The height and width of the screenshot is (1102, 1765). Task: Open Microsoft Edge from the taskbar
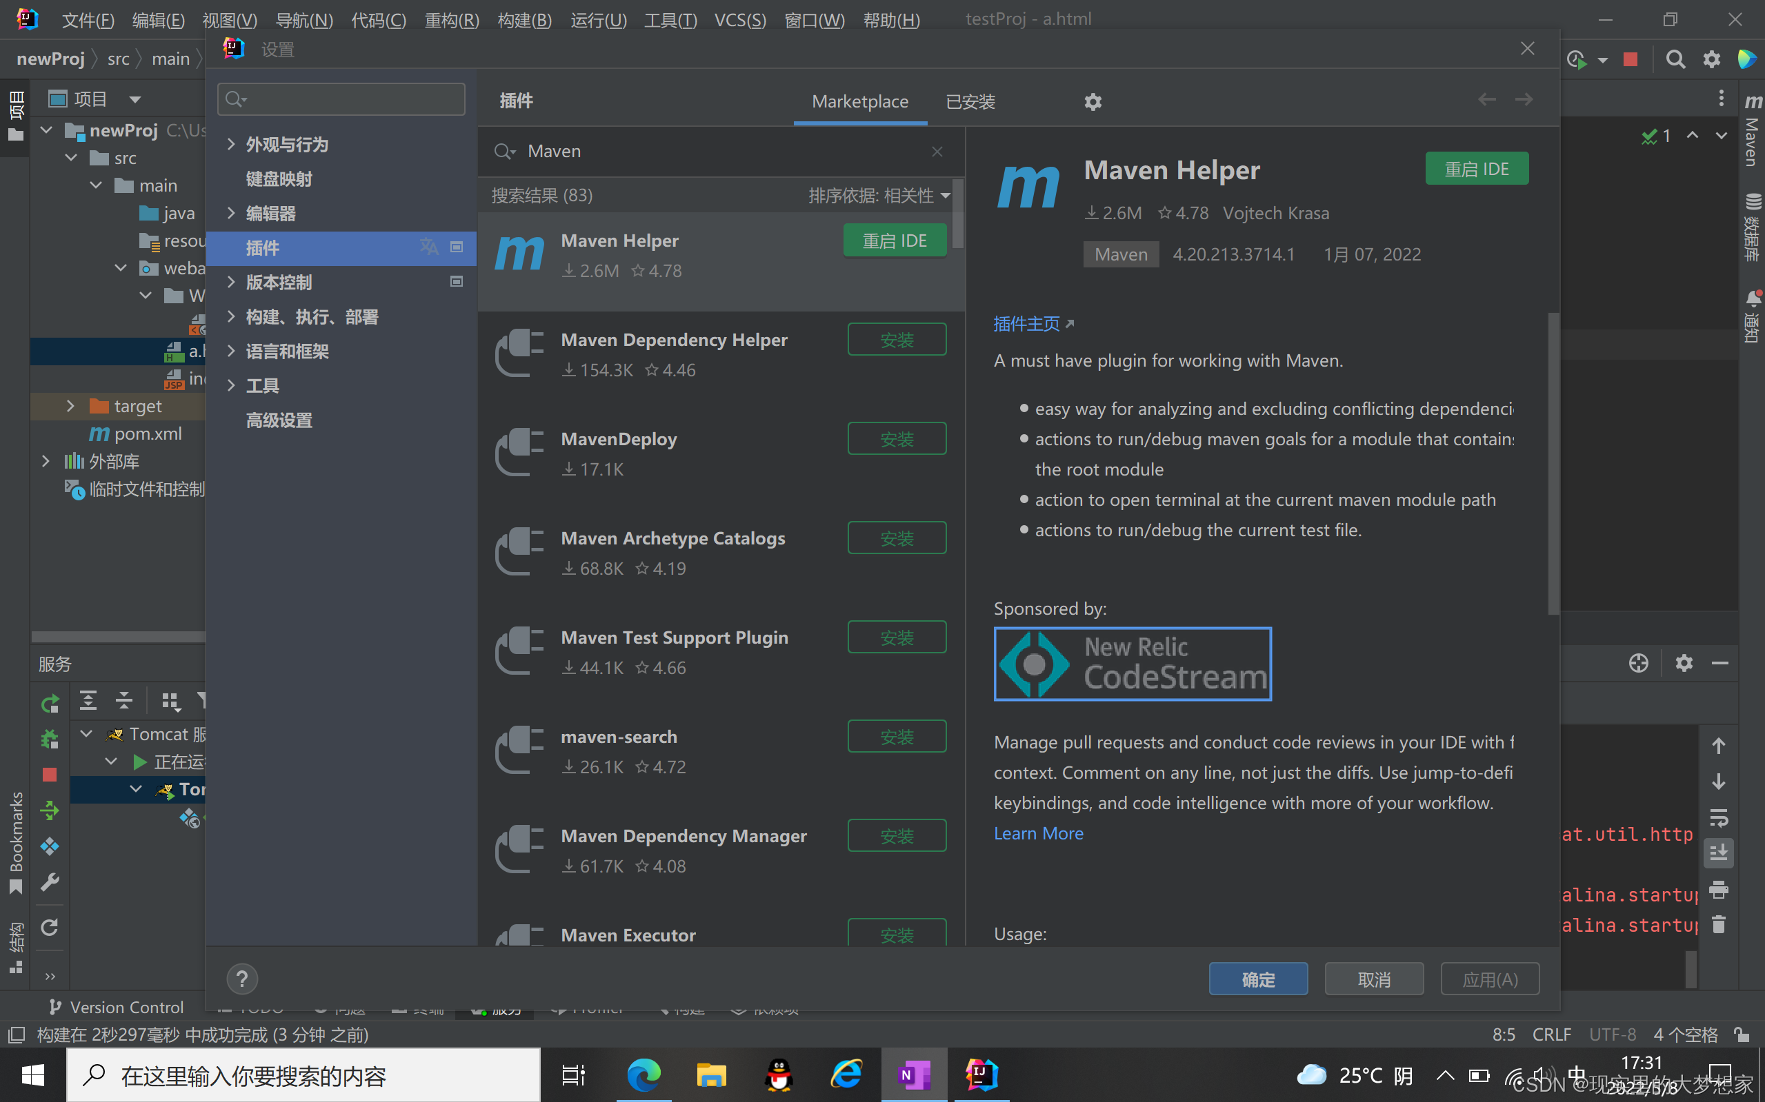click(644, 1075)
